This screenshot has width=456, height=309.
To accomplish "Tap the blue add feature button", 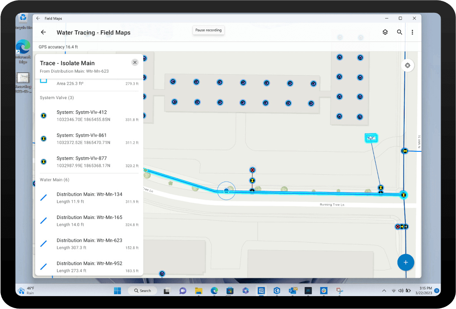I will pos(405,262).
